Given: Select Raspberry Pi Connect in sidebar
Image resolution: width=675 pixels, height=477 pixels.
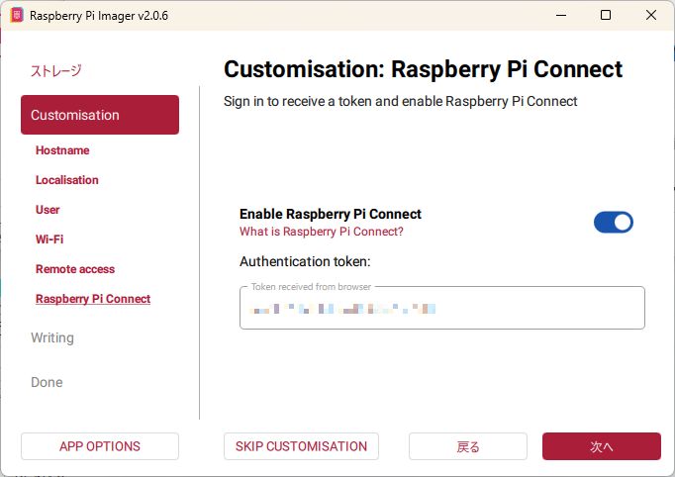Looking at the screenshot, I should (x=93, y=299).
